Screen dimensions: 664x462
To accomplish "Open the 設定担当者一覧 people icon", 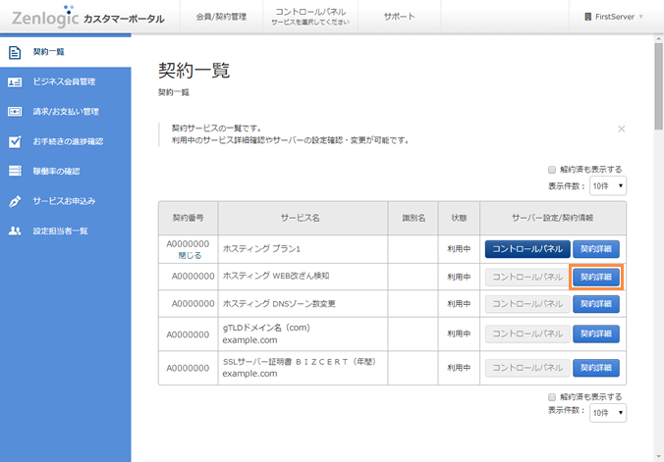I will (x=15, y=231).
